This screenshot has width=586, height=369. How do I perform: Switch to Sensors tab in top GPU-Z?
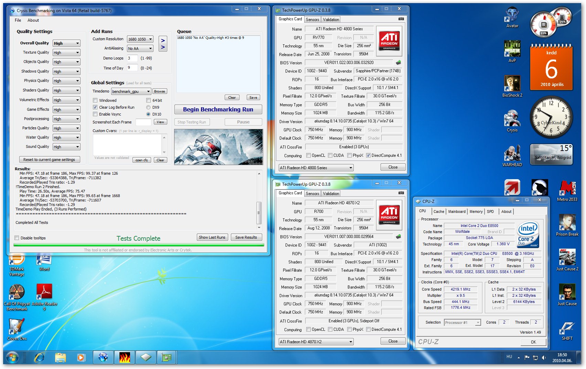(312, 20)
